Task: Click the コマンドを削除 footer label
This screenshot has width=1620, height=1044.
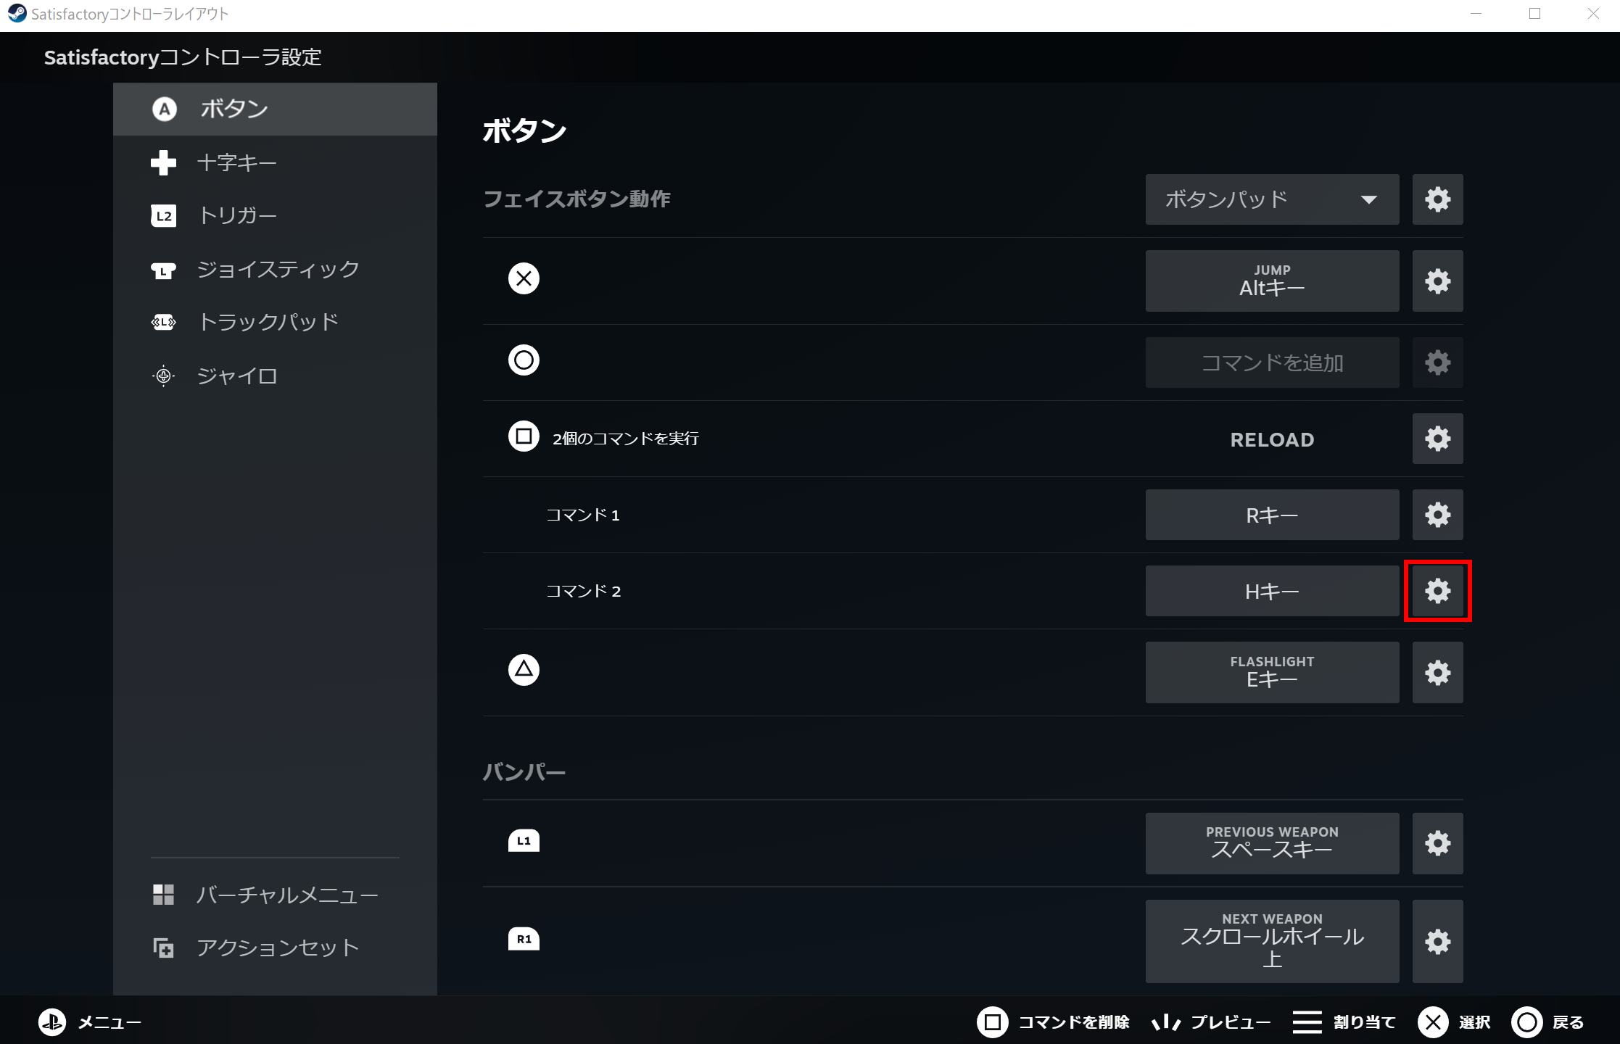Action: pyautogui.click(x=1074, y=1022)
